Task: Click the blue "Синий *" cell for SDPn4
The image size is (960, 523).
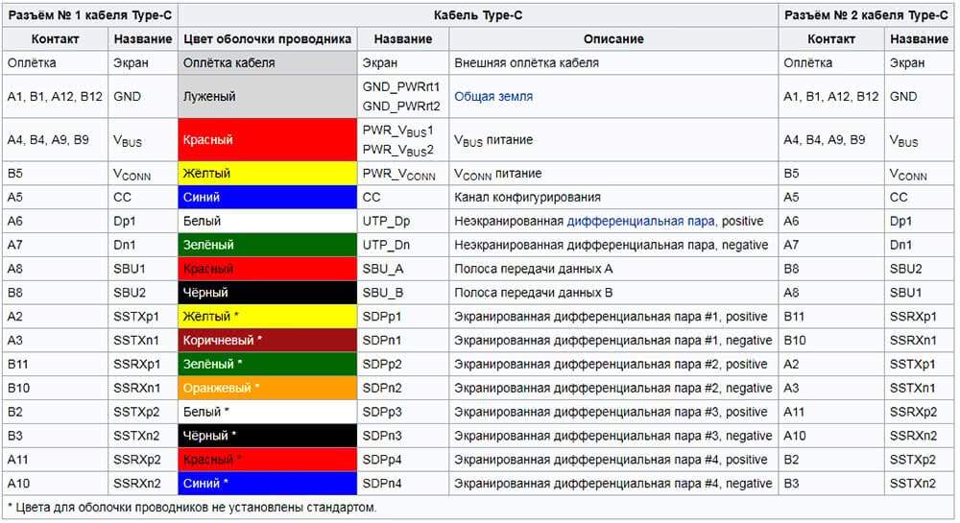Action: click(x=267, y=483)
